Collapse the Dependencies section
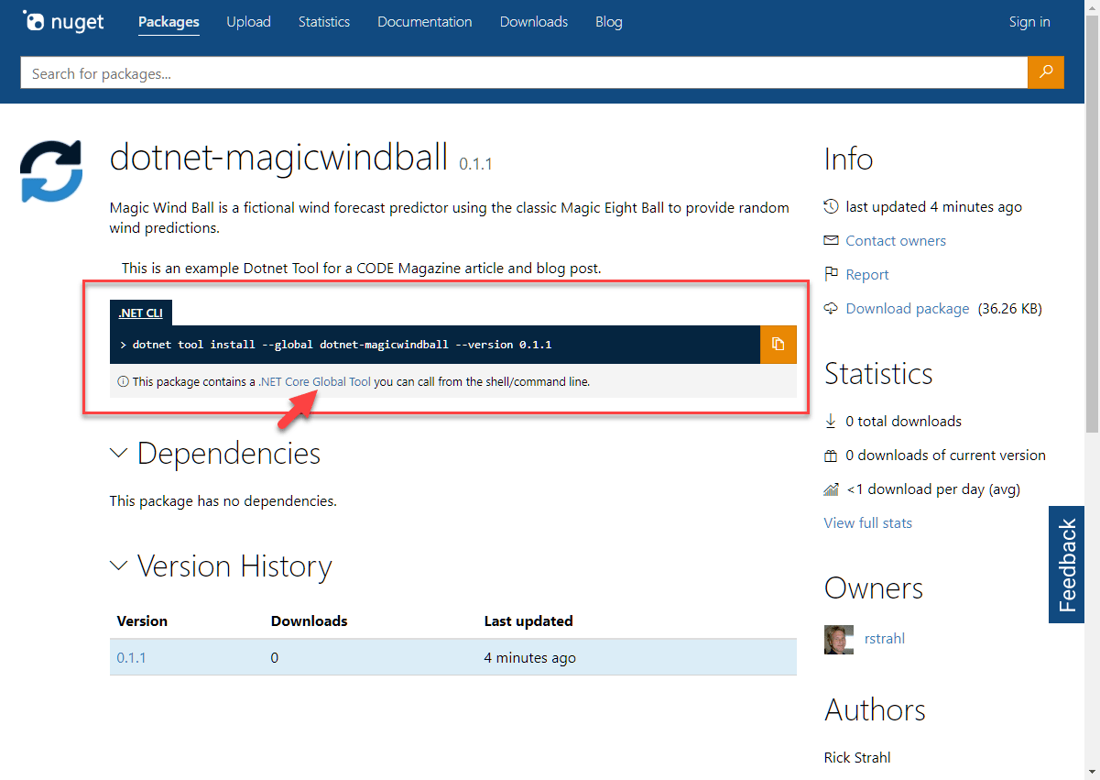1100x780 pixels. pos(119,453)
